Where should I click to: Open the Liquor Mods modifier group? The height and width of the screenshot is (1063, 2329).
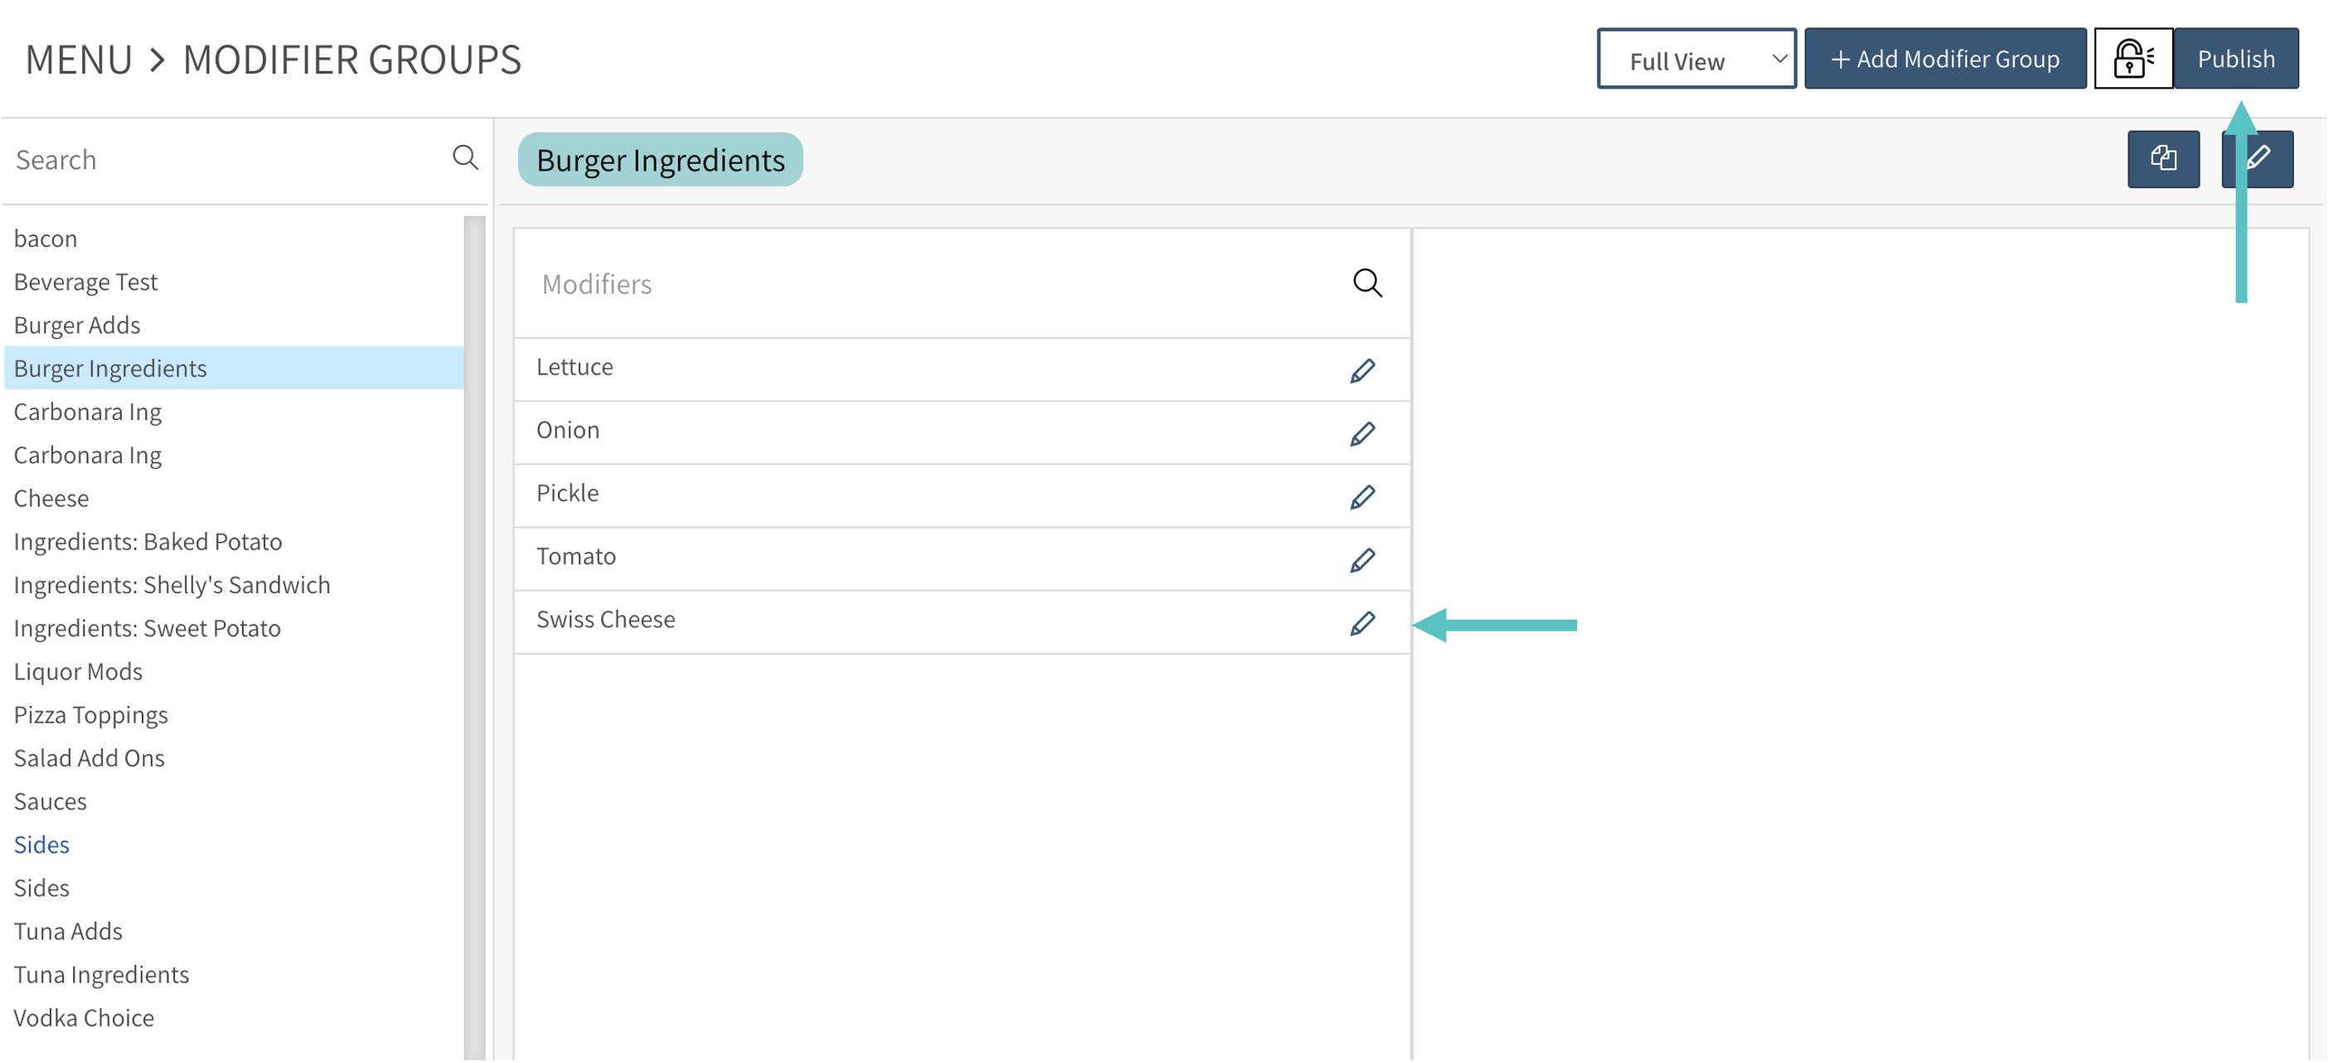coord(78,671)
